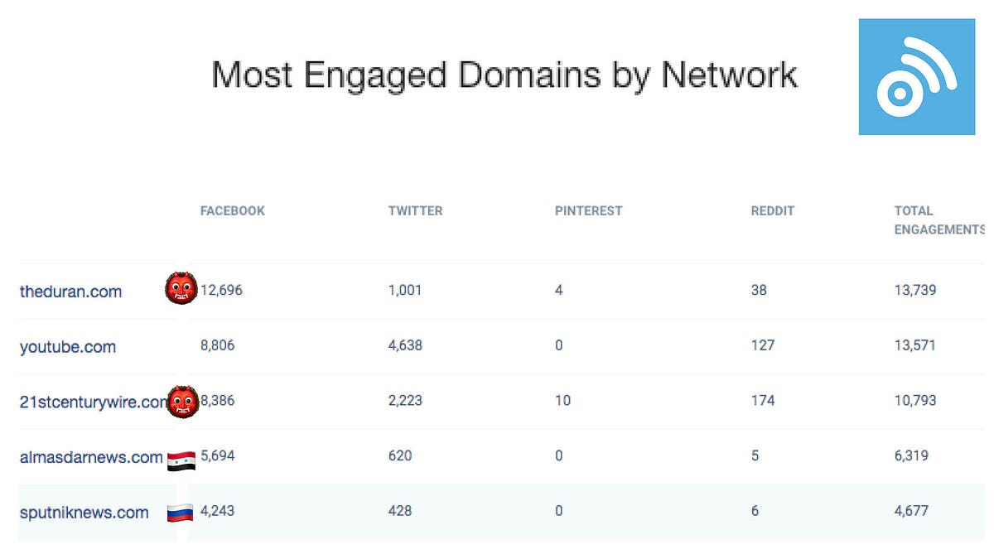Click theduran.com Facebook value 12,696
The height and width of the screenshot is (559, 994).
click(x=221, y=291)
